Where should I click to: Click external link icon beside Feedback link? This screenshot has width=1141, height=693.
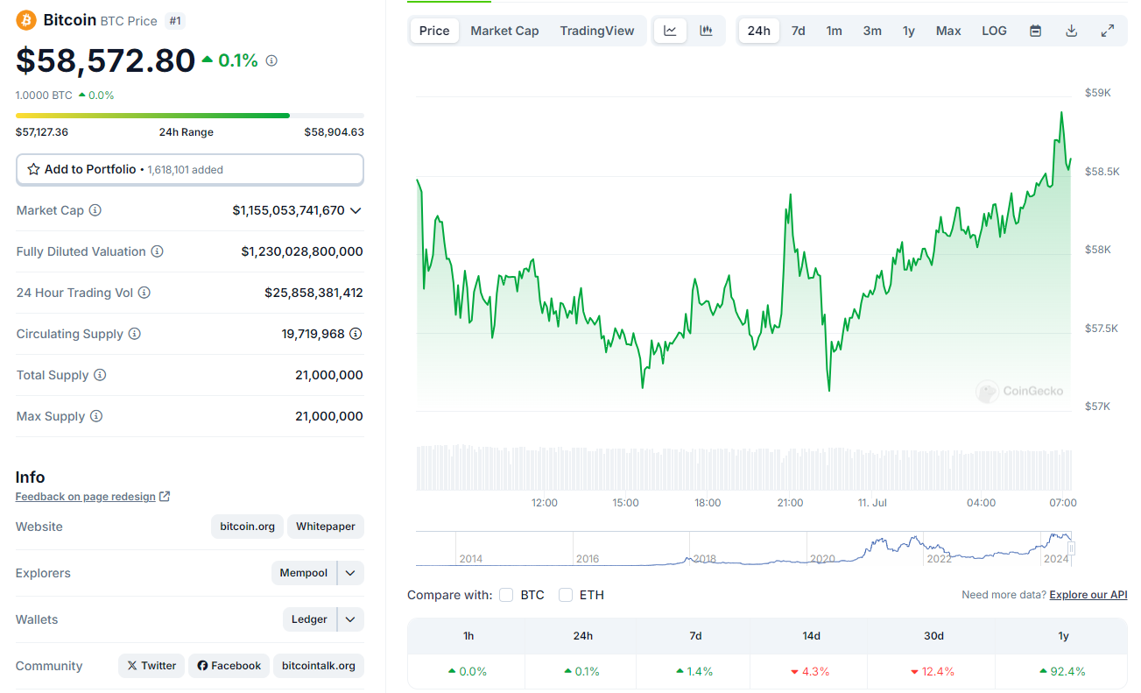click(x=166, y=497)
